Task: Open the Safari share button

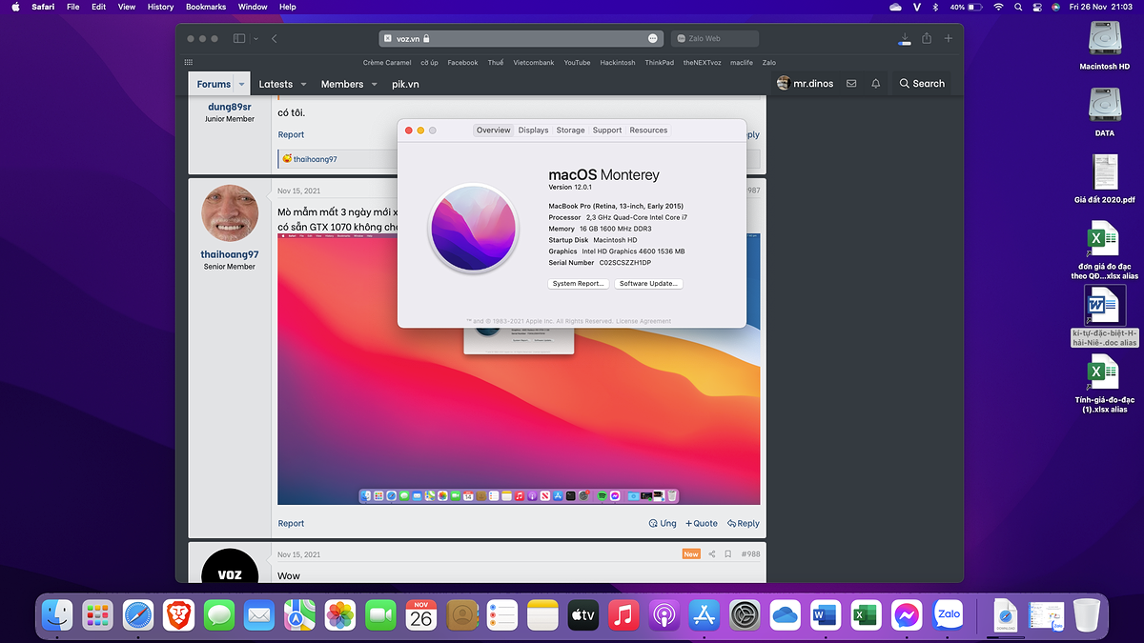Action: (927, 38)
